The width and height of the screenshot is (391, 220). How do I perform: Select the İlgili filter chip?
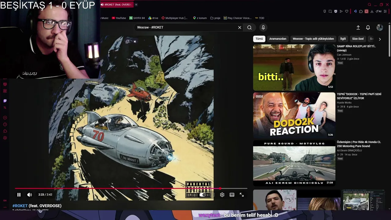[x=343, y=39]
